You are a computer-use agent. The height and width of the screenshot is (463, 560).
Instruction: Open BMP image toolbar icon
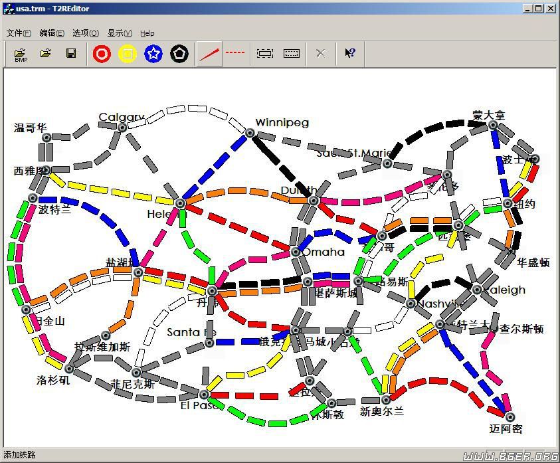pyautogui.click(x=21, y=54)
